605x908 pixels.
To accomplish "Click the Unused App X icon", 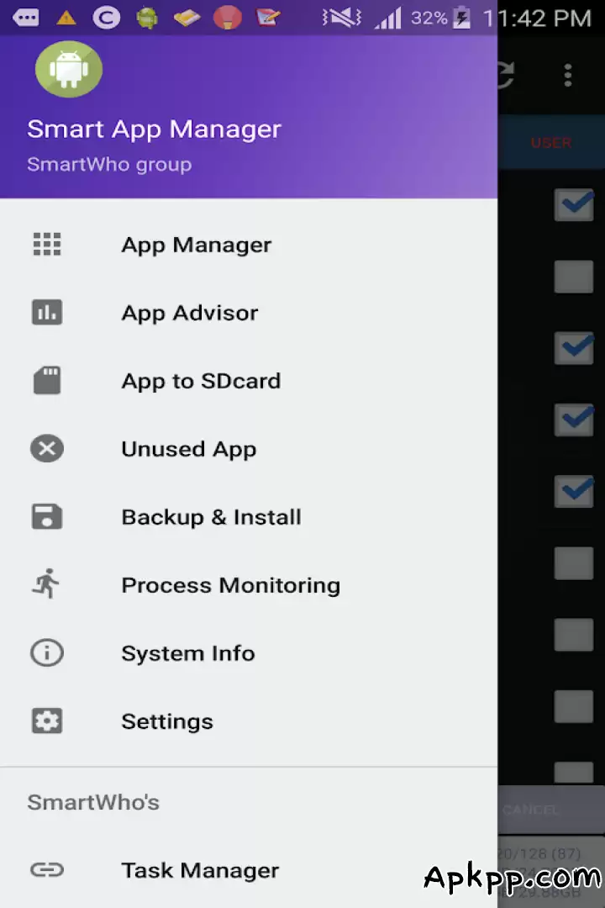I will pos(47,448).
